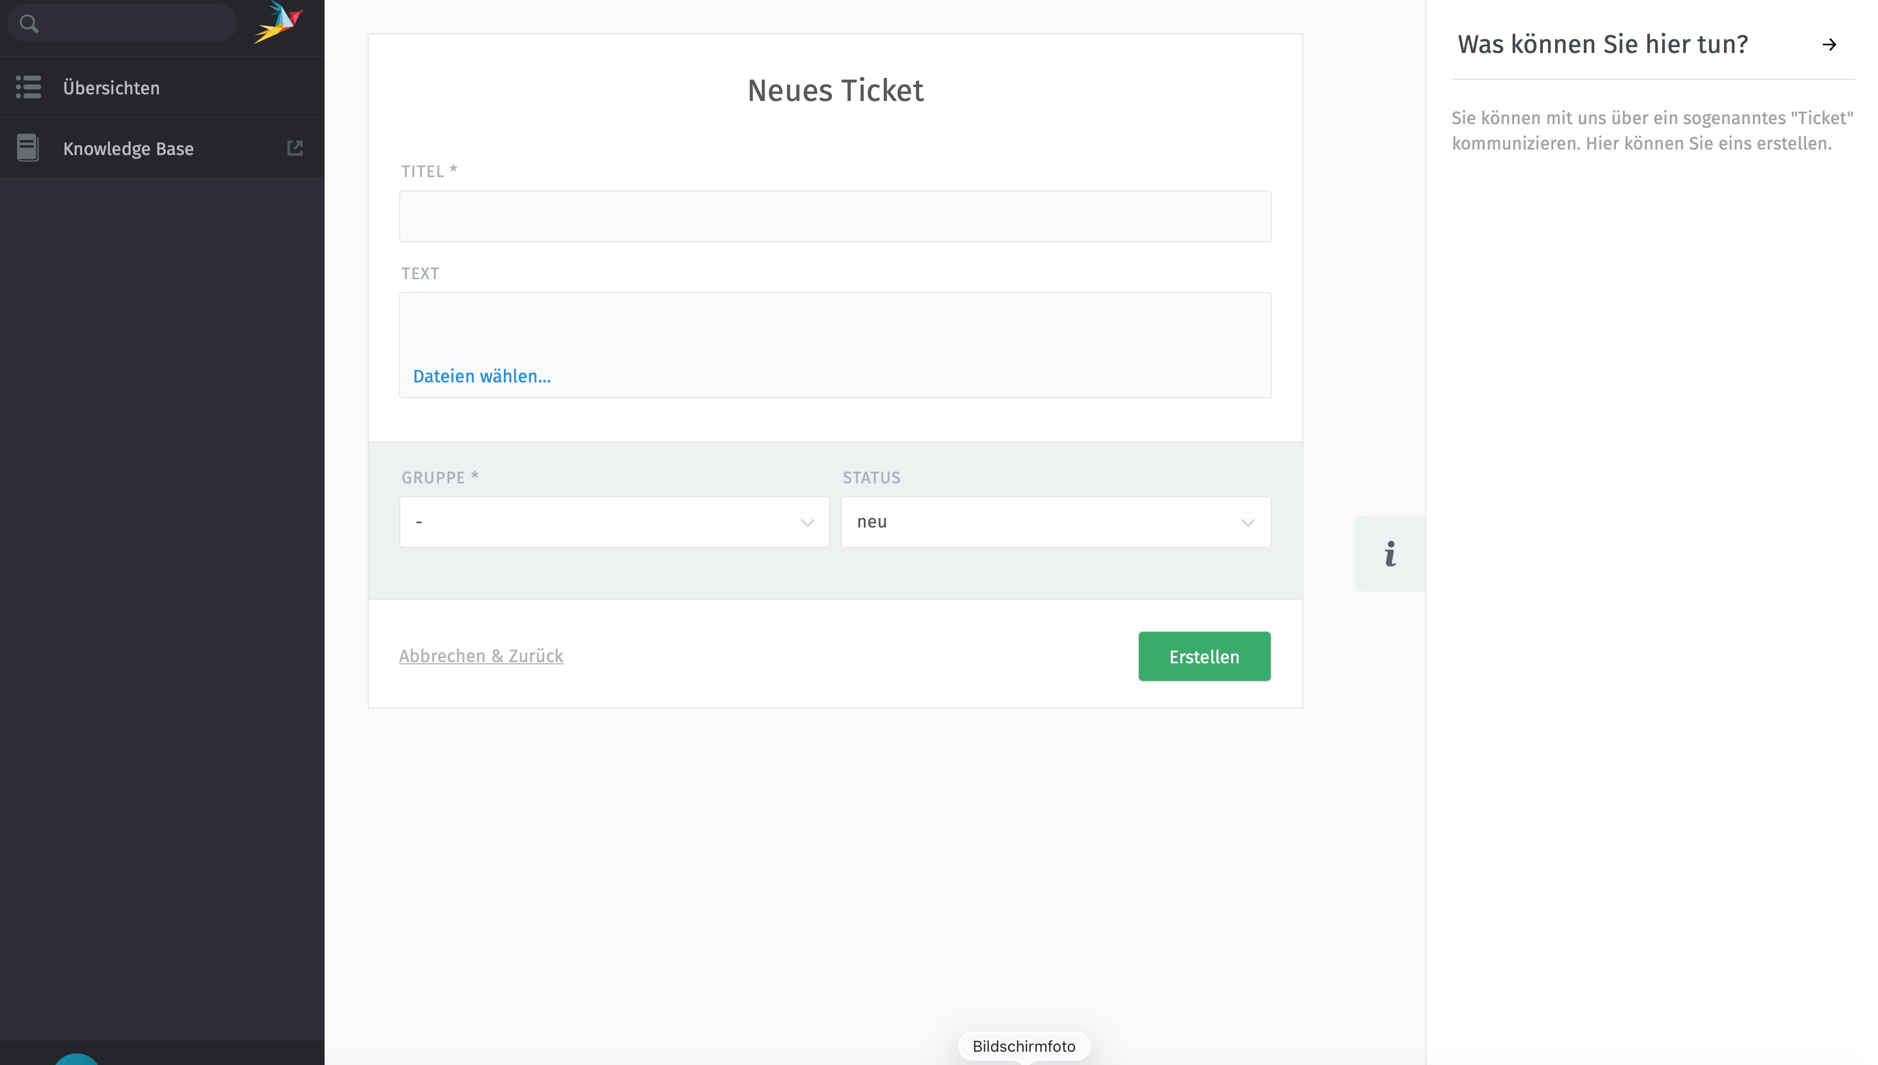
Task: Click into the Titel input field
Action: tap(835, 216)
